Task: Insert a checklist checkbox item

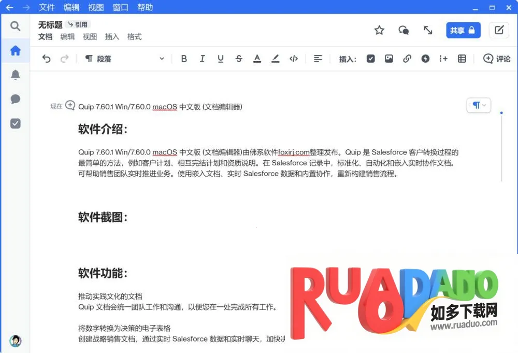Action: (370, 59)
